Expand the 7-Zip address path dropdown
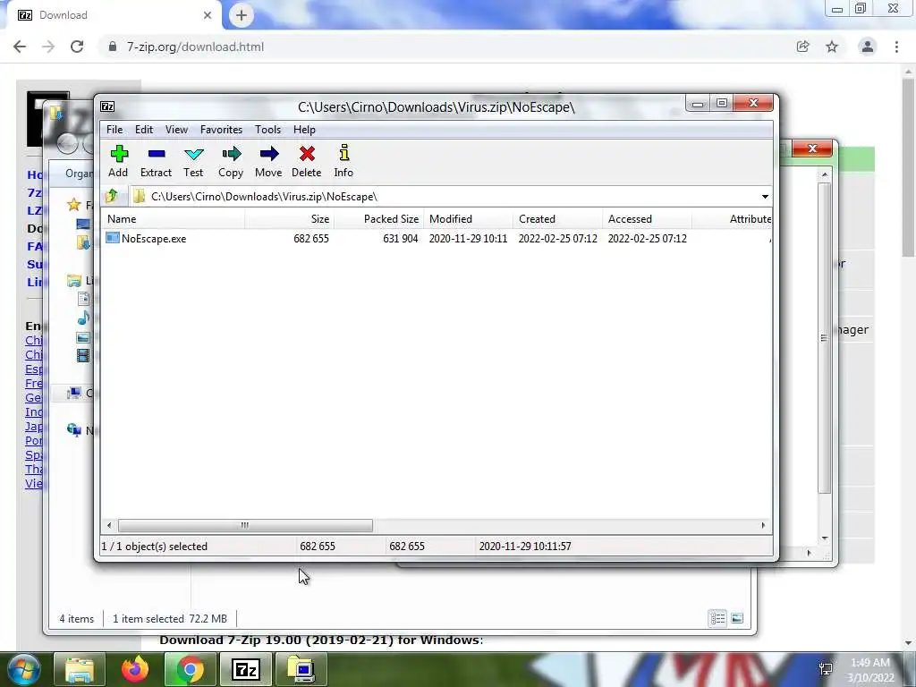The image size is (916, 687). tap(765, 197)
